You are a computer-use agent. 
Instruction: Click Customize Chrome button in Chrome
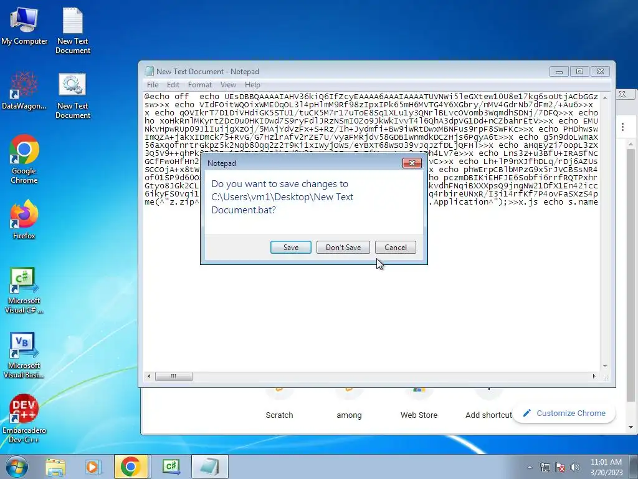pyautogui.click(x=564, y=413)
